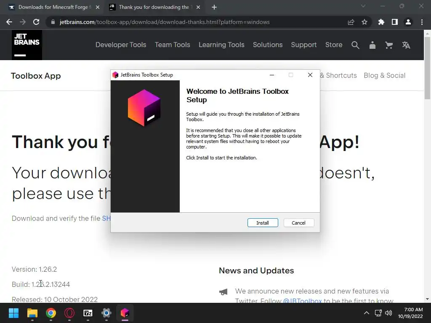The image size is (431, 323).
Task: Click the site search magnifier icon
Action: [x=355, y=45]
